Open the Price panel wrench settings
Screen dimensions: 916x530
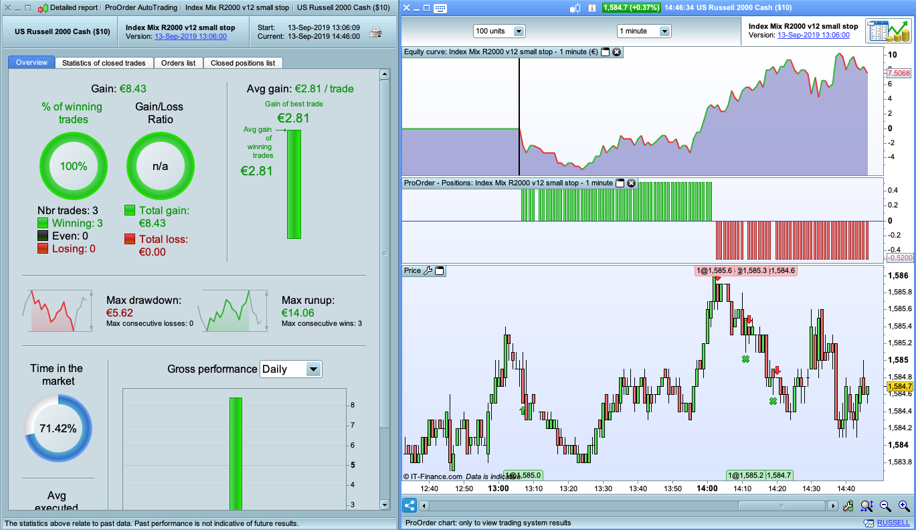[428, 270]
